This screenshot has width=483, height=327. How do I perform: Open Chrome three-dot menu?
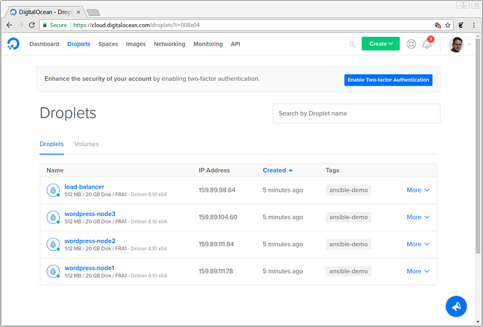click(473, 25)
